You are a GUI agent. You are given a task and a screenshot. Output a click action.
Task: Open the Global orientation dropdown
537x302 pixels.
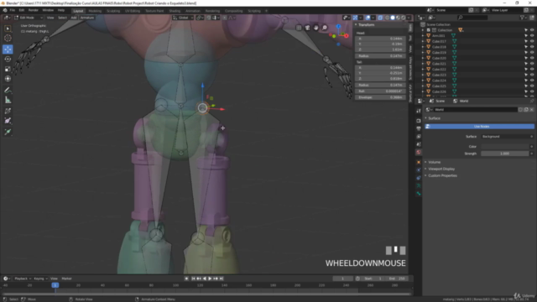[183, 18]
